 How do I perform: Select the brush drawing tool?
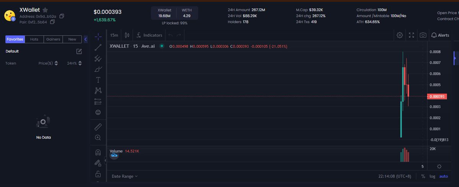click(x=98, y=69)
